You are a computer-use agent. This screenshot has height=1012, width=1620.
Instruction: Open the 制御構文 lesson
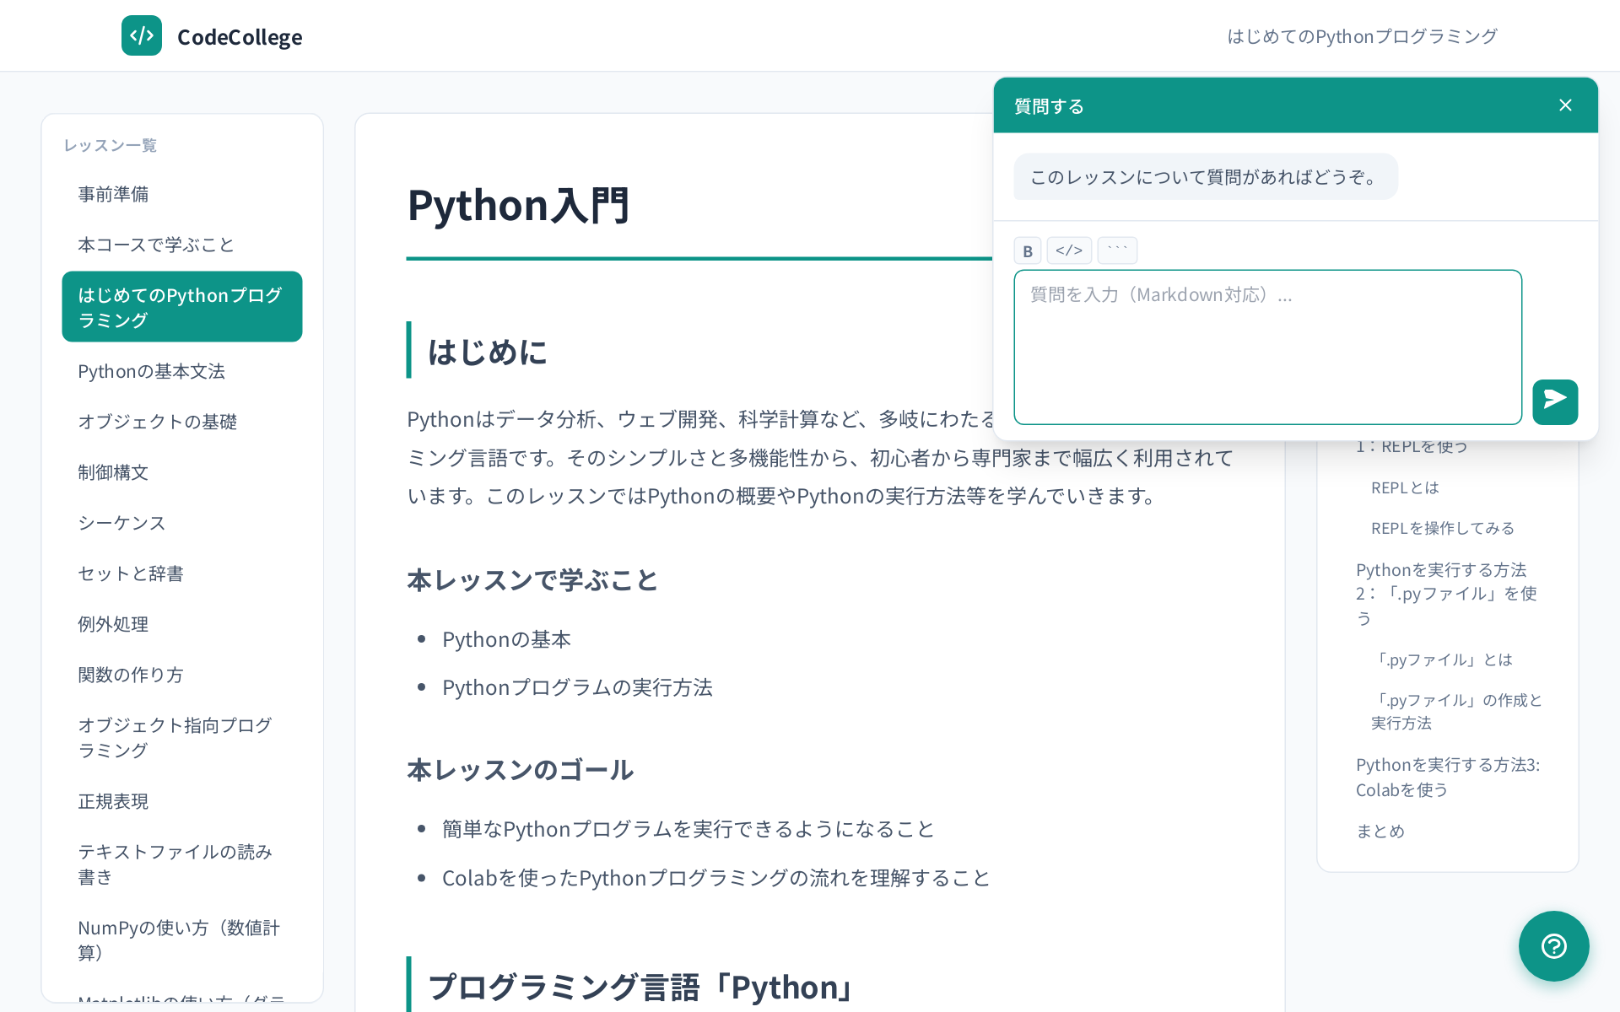(x=182, y=472)
